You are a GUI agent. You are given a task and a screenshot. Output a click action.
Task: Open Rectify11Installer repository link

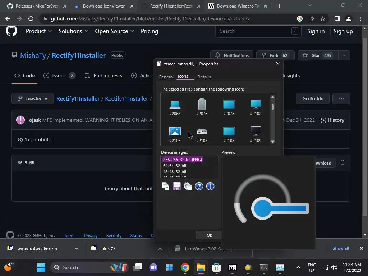79,55
